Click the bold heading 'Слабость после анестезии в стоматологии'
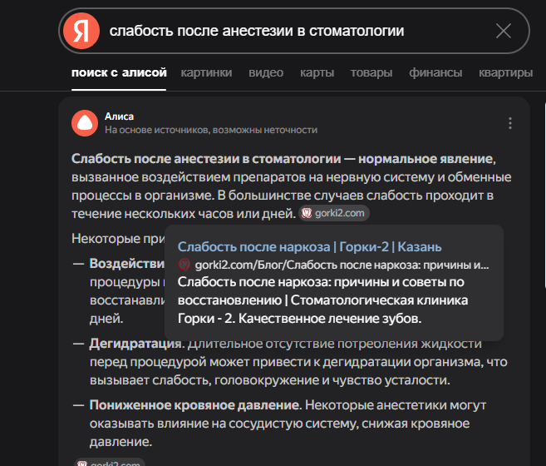Viewport: 546px width, 466px height. tap(206, 159)
